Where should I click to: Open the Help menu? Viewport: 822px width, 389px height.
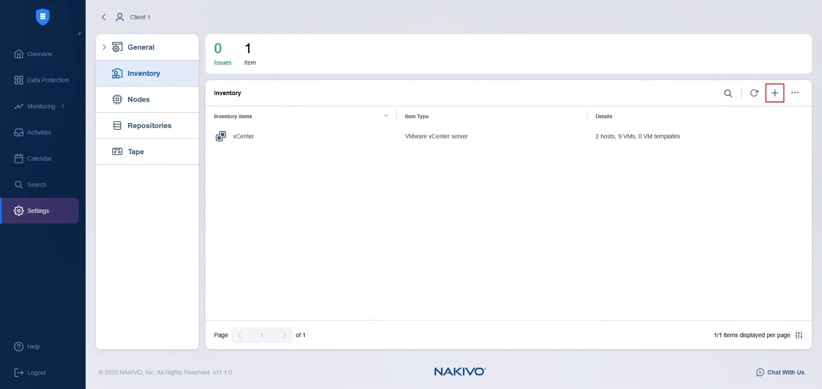tap(27, 347)
